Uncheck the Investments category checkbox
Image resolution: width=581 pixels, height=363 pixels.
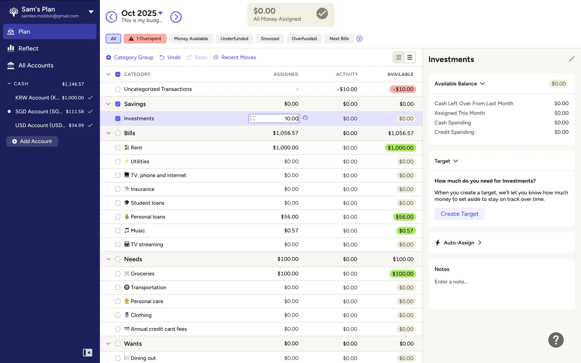[x=118, y=119]
